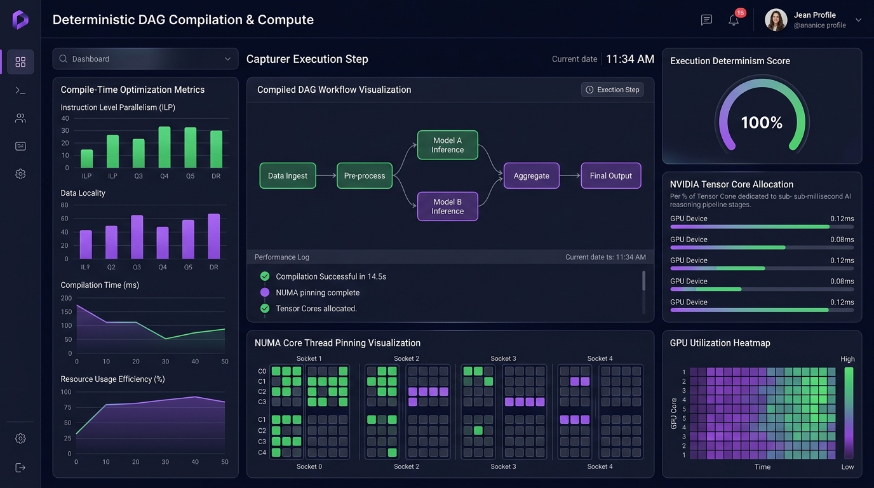Click the GPU Utilization Heatmap title

(720, 343)
